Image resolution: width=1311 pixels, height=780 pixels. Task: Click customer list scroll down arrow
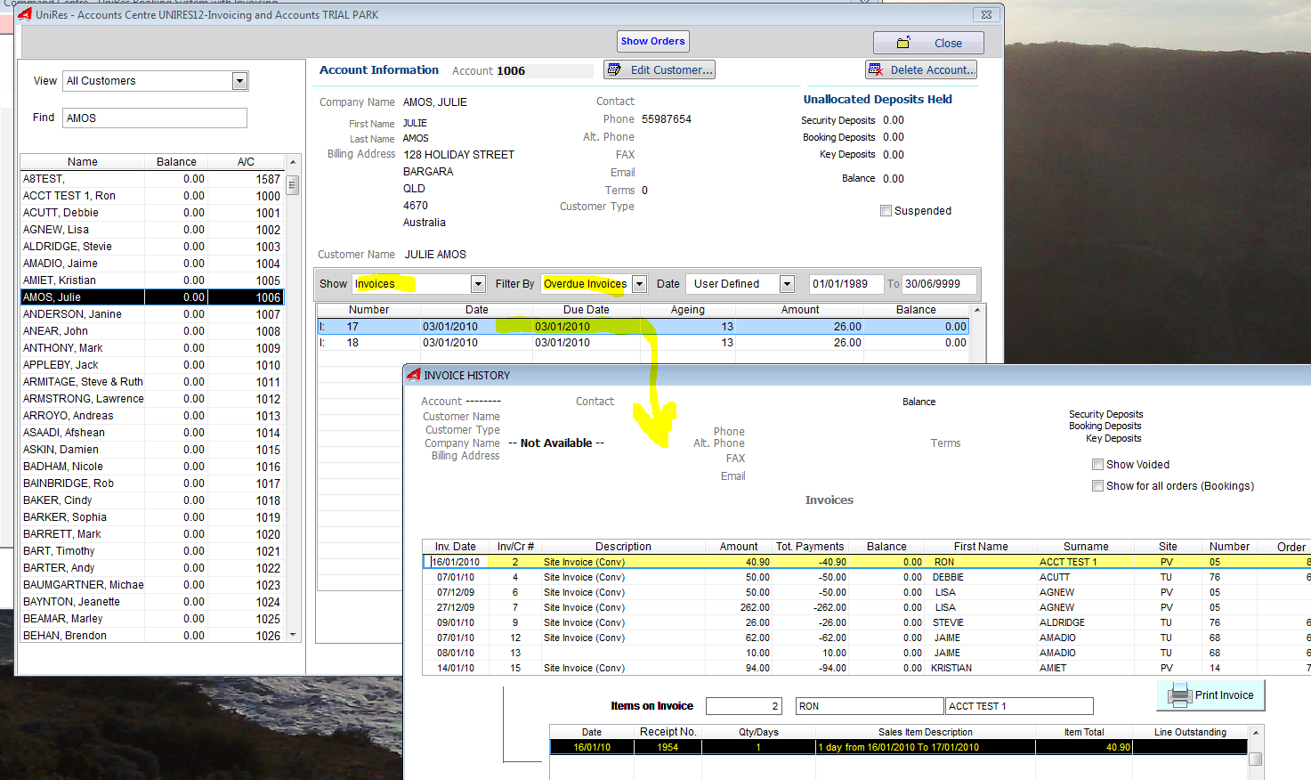[x=292, y=636]
